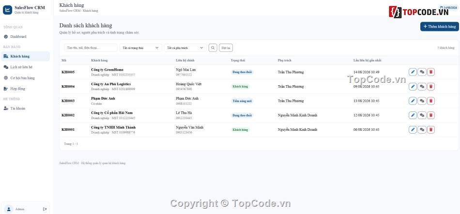Click the Mã column header
The image size is (460, 214).
point(63,61)
